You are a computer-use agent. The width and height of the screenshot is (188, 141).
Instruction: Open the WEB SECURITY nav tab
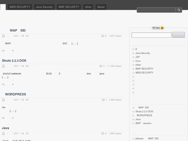coord(20,7)
